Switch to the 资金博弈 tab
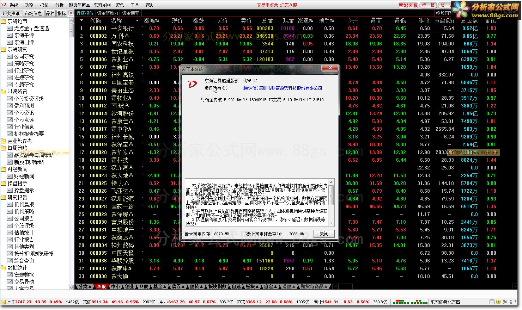The height and width of the screenshot is (310, 522). point(131,13)
